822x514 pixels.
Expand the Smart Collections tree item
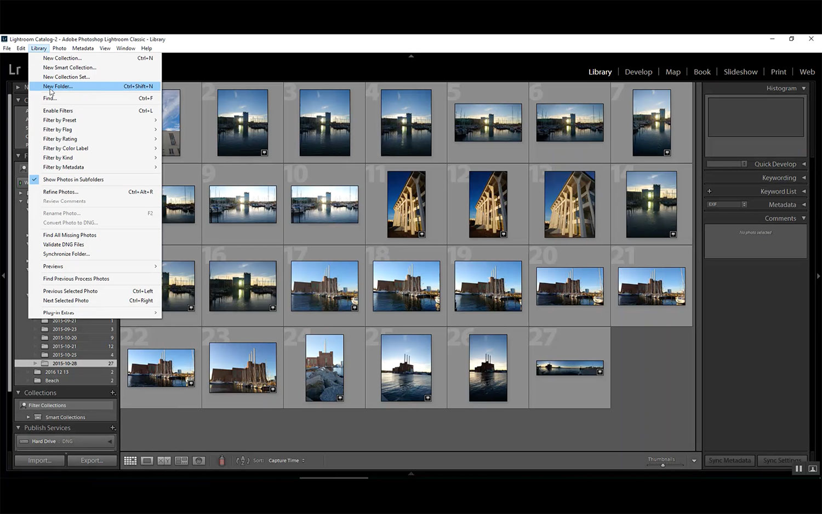[28, 417]
